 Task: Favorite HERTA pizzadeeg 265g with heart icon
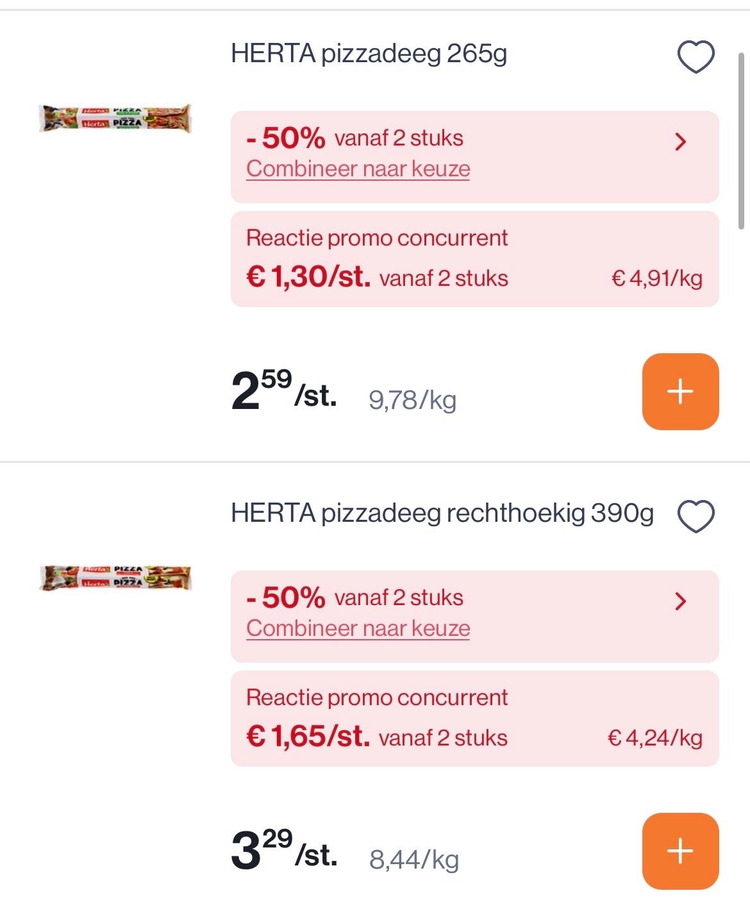click(x=696, y=56)
